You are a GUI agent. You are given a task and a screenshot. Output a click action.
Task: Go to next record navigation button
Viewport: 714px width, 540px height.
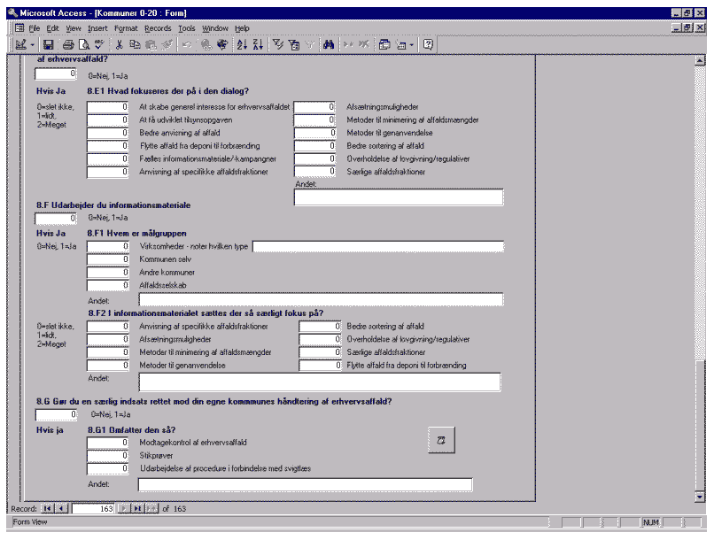(123, 509)
